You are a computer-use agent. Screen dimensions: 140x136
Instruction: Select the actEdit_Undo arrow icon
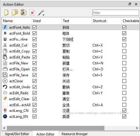(x=5, y=87)
